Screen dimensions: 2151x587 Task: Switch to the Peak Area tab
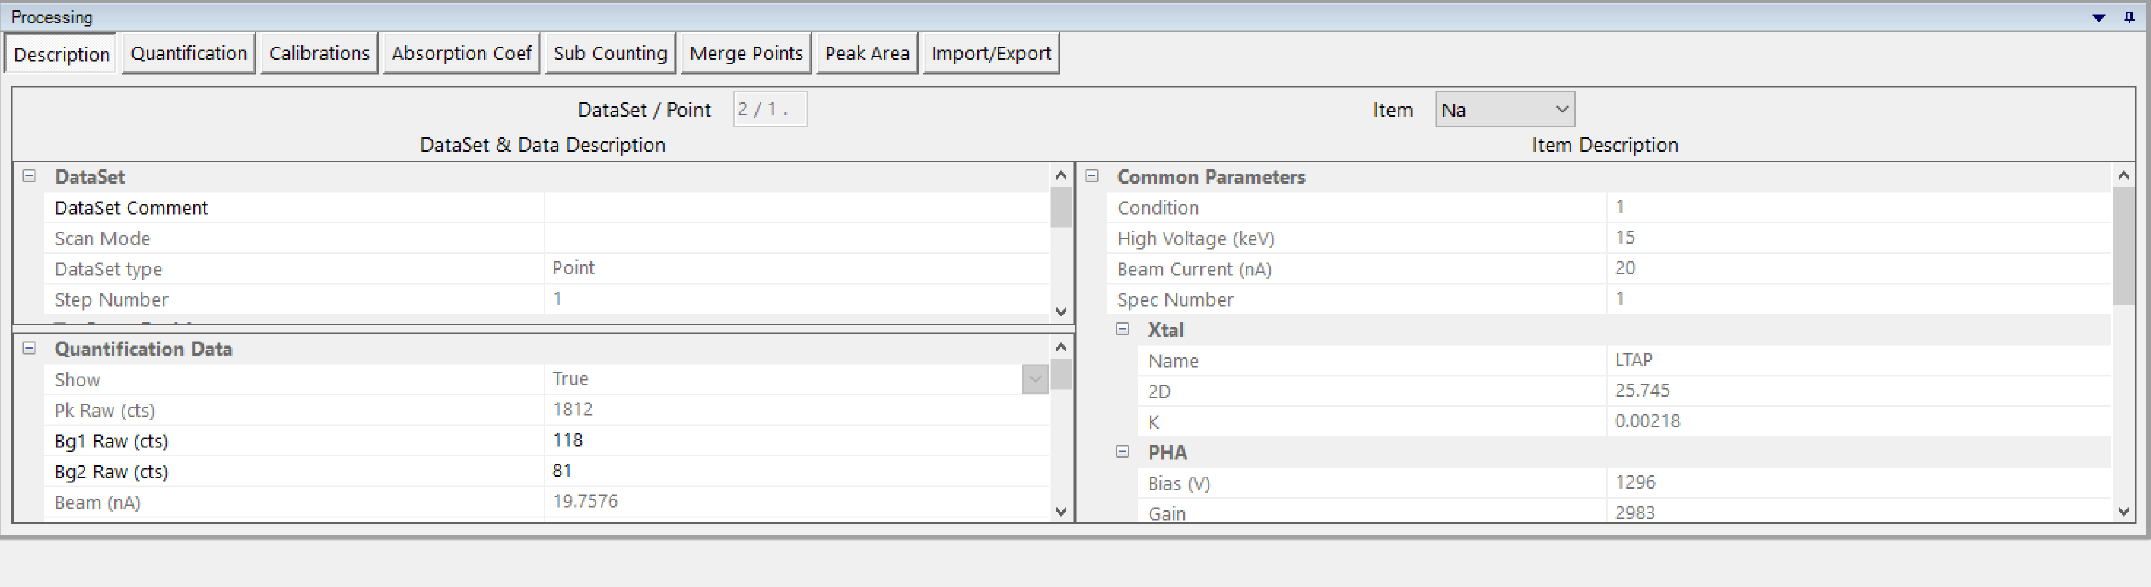[867, 53]
